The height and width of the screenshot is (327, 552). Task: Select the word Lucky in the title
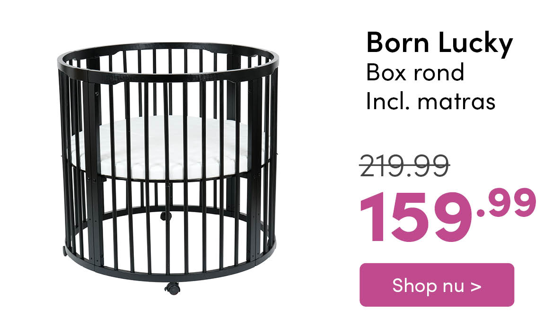[475, 43]
